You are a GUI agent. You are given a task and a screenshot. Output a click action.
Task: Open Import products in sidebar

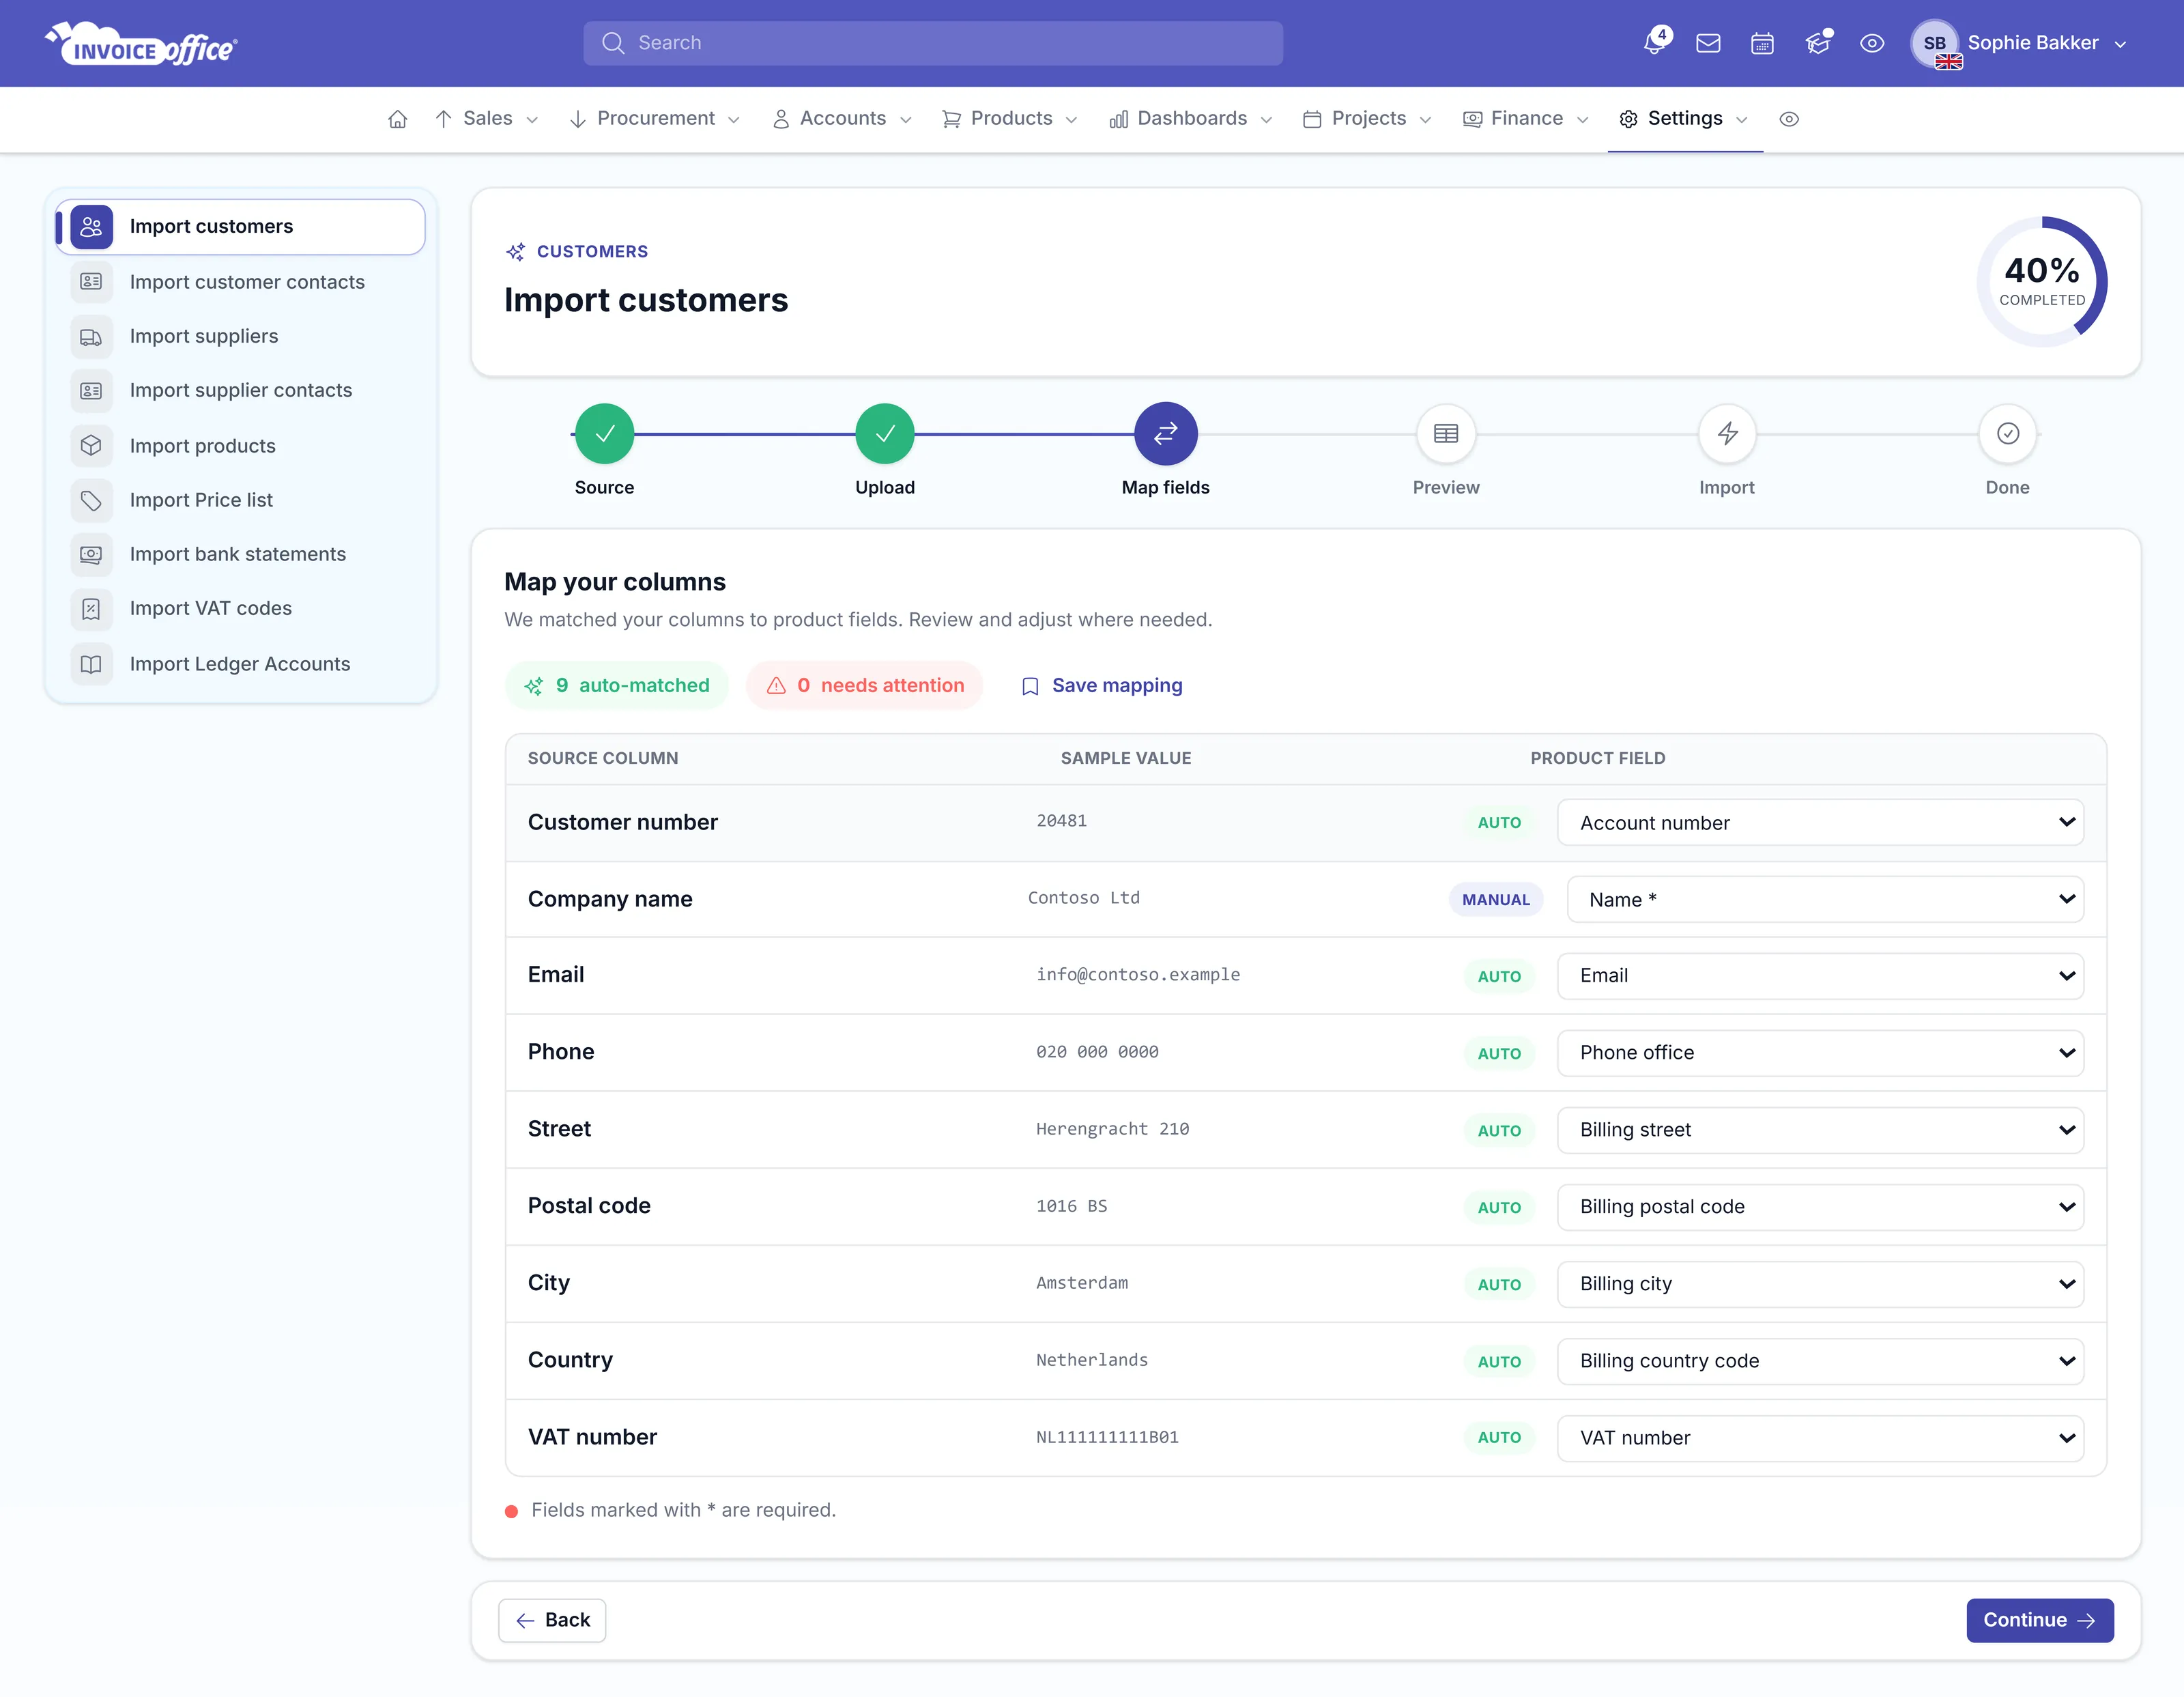click(240, 446)
